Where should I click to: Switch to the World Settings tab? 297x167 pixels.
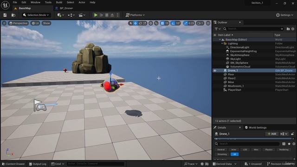[x=256, y=128]
